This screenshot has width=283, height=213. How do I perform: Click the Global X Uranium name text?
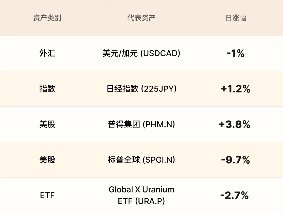click(141, 190)
